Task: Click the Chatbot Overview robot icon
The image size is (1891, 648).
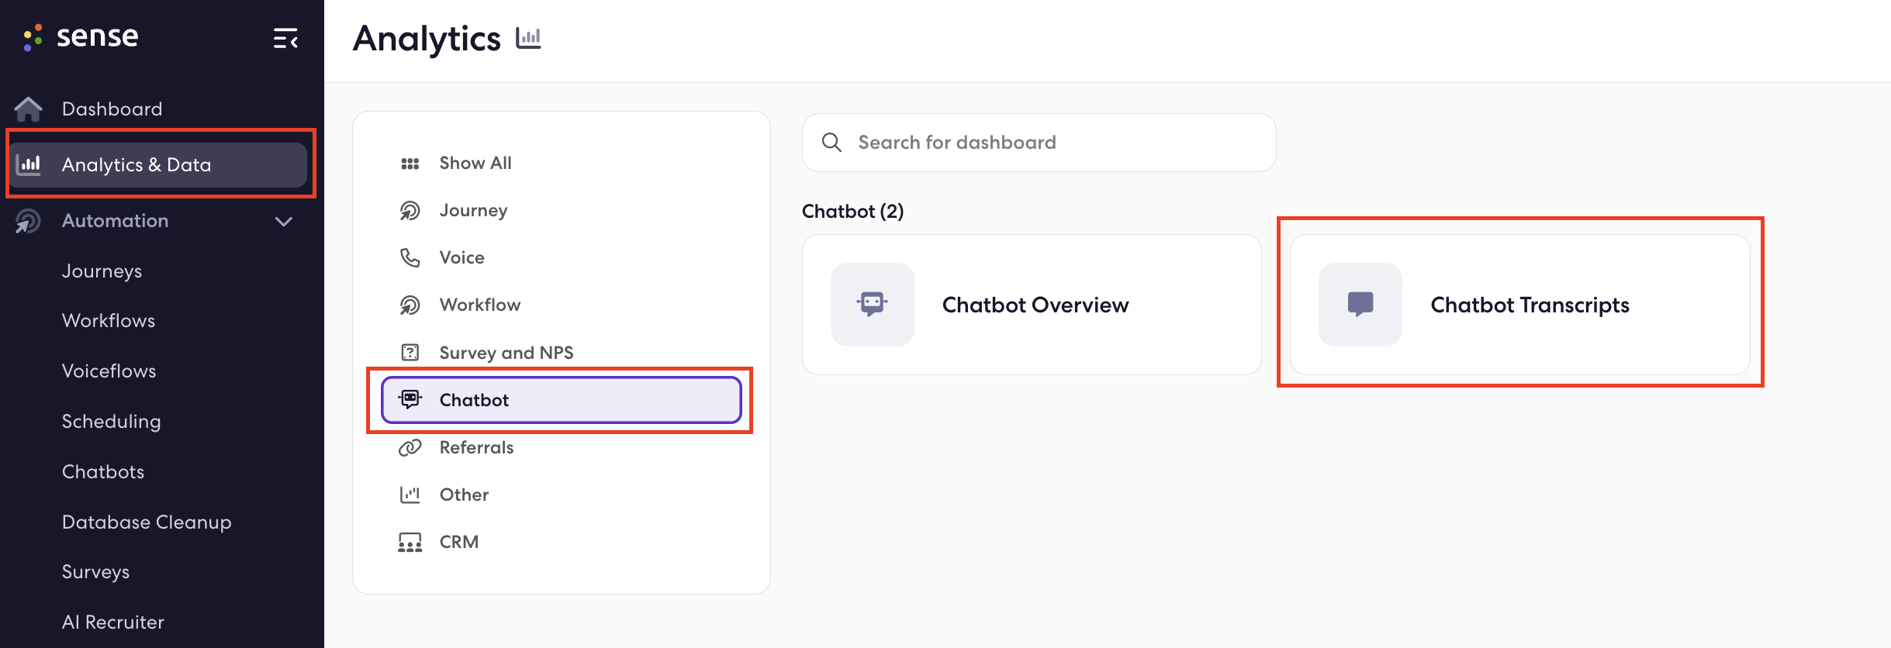Action: pyautogui.click(x=872, y=304)
